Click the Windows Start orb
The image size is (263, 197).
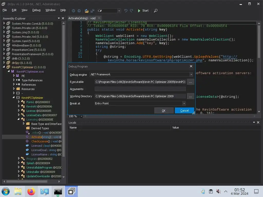click(6, 191)
